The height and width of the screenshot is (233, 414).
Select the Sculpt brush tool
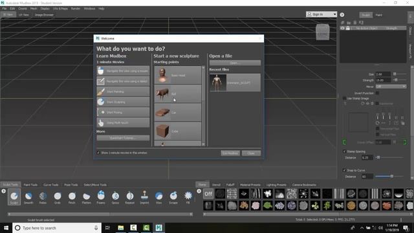[14, 197]
